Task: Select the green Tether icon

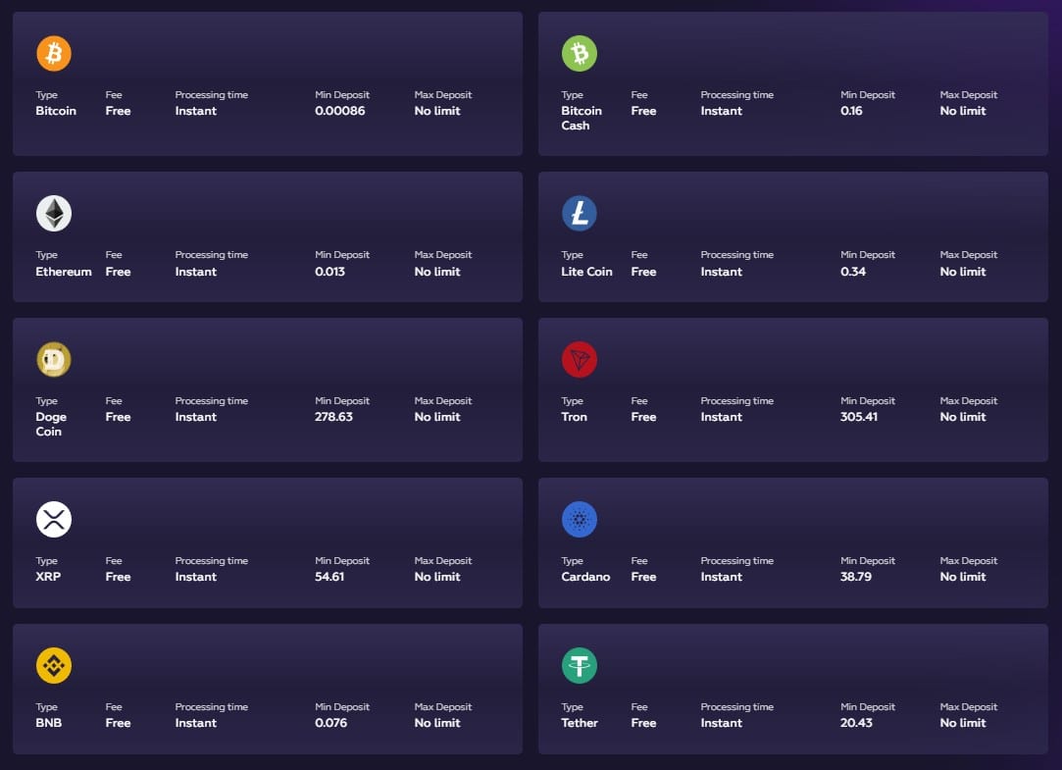Action: click(x=580, y=665)
